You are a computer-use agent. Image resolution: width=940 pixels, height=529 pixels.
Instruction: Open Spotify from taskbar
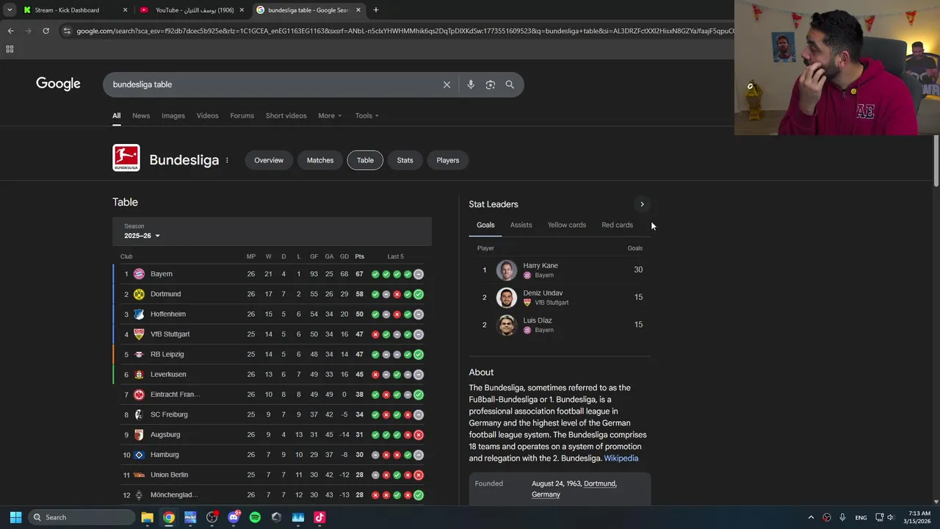pyautogui.click(x=255, y=517)
